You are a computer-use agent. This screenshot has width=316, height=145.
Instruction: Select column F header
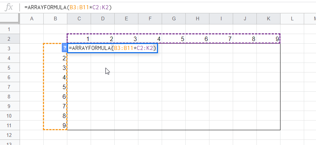(x=150, y=19)
